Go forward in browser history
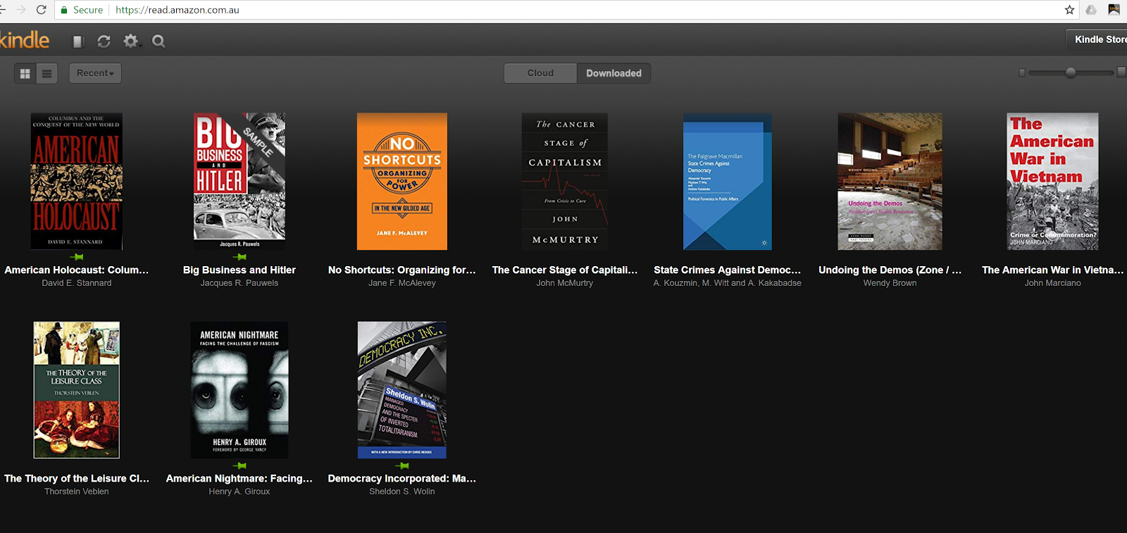The image size is (1127, 533). pos(20,10)
